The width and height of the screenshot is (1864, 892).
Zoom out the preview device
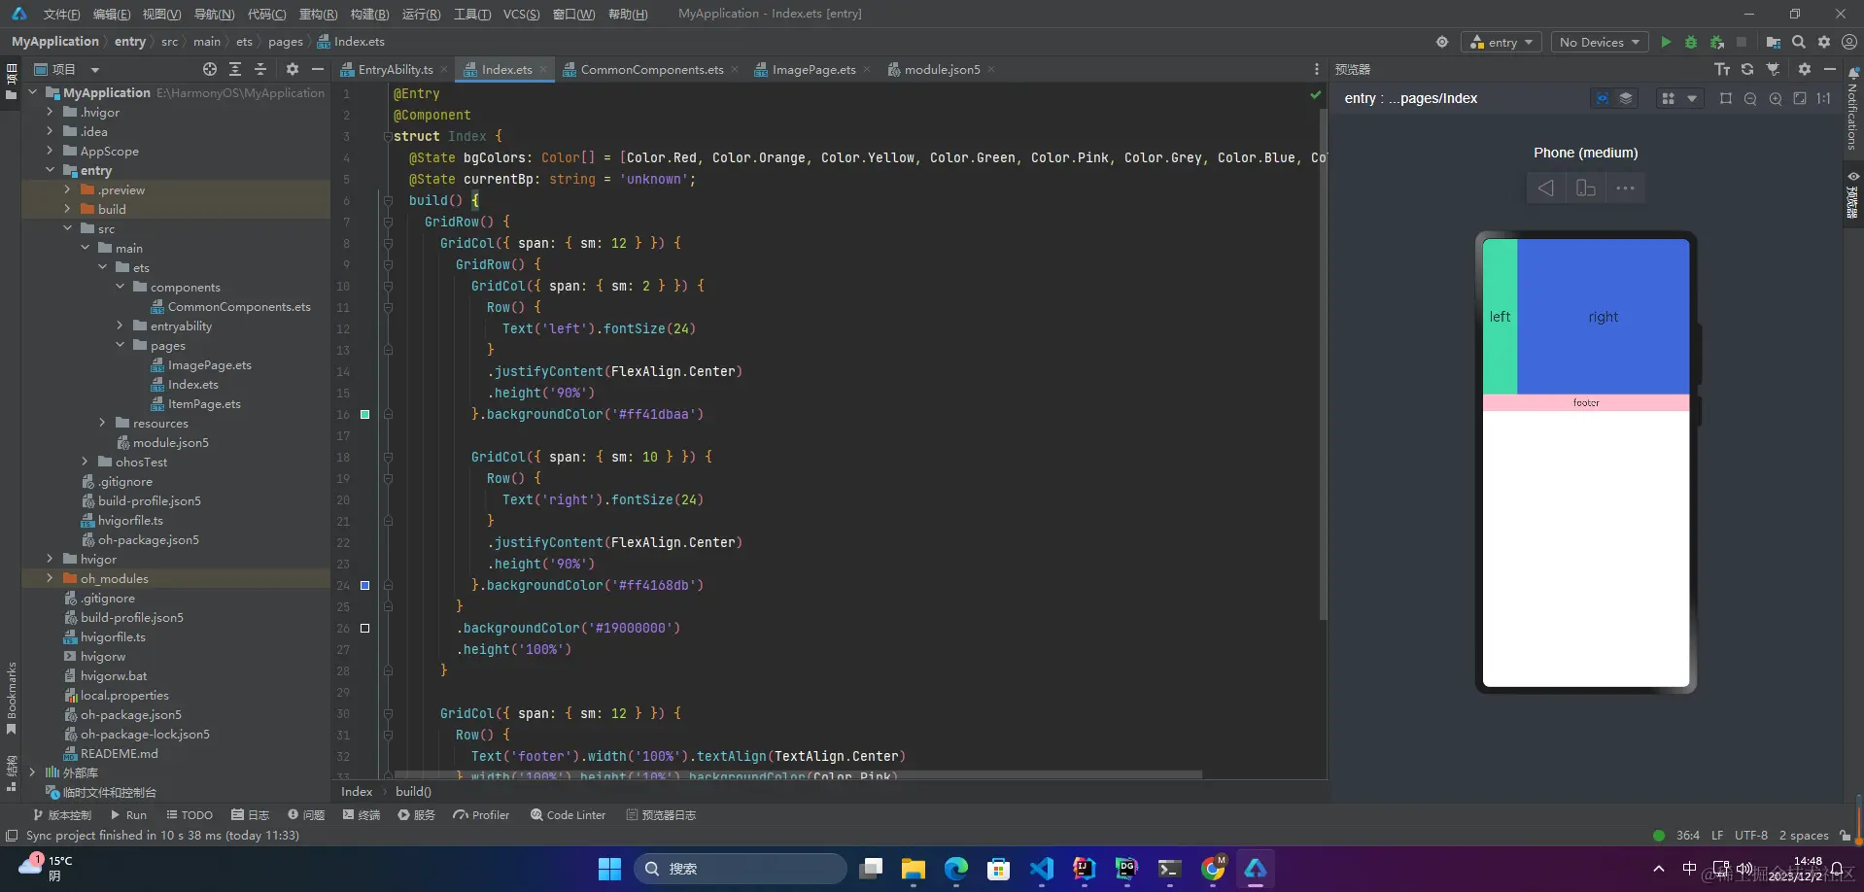click(x=1750, y=98)
